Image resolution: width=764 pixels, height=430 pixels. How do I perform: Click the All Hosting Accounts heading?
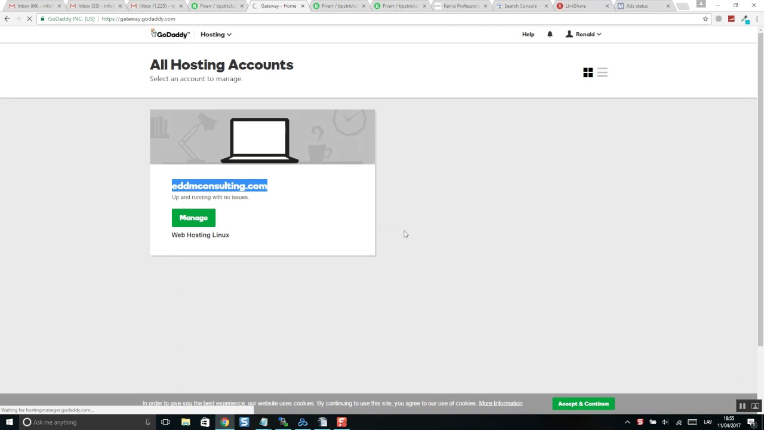point(221,64)
